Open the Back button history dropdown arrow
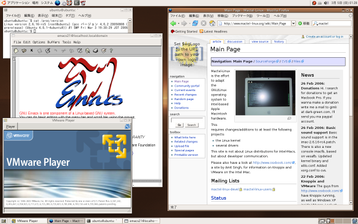358x224 pixels. (179, 23)
